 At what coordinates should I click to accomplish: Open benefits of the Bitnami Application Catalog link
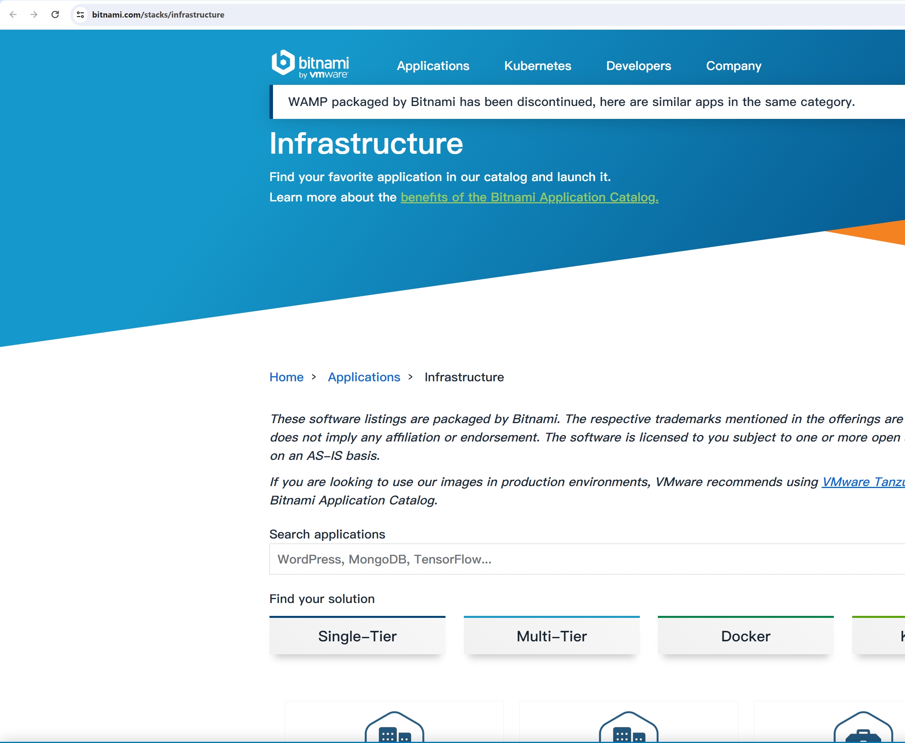coord(530,197)
